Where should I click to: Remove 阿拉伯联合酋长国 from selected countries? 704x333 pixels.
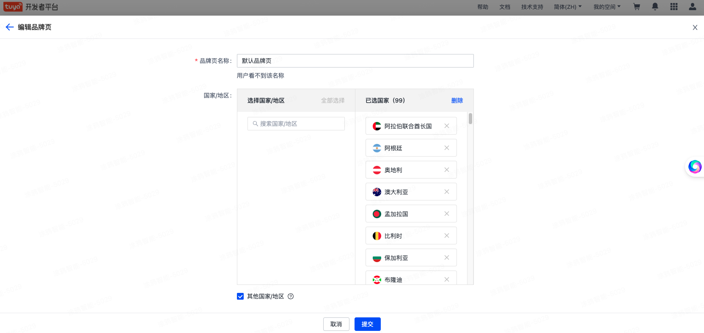[x=447, y=126]
